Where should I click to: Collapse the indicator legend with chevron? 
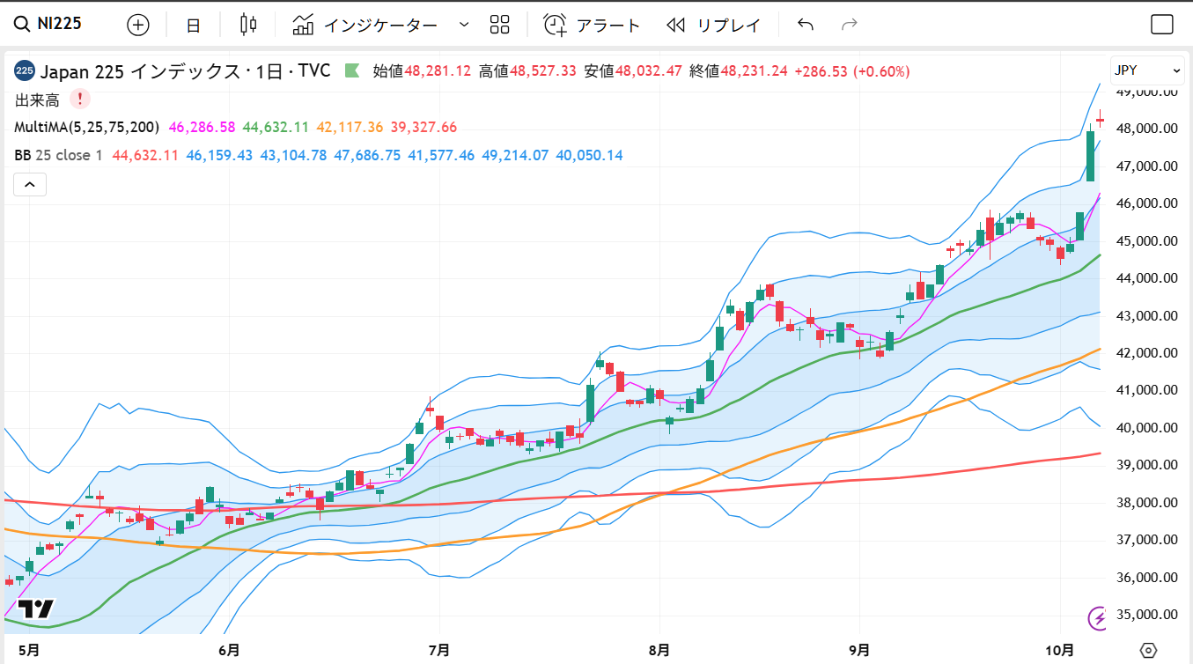[30, 185]
